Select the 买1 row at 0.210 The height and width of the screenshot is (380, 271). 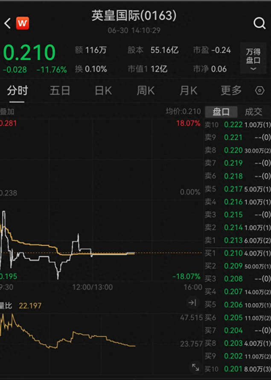coord(238,253)
